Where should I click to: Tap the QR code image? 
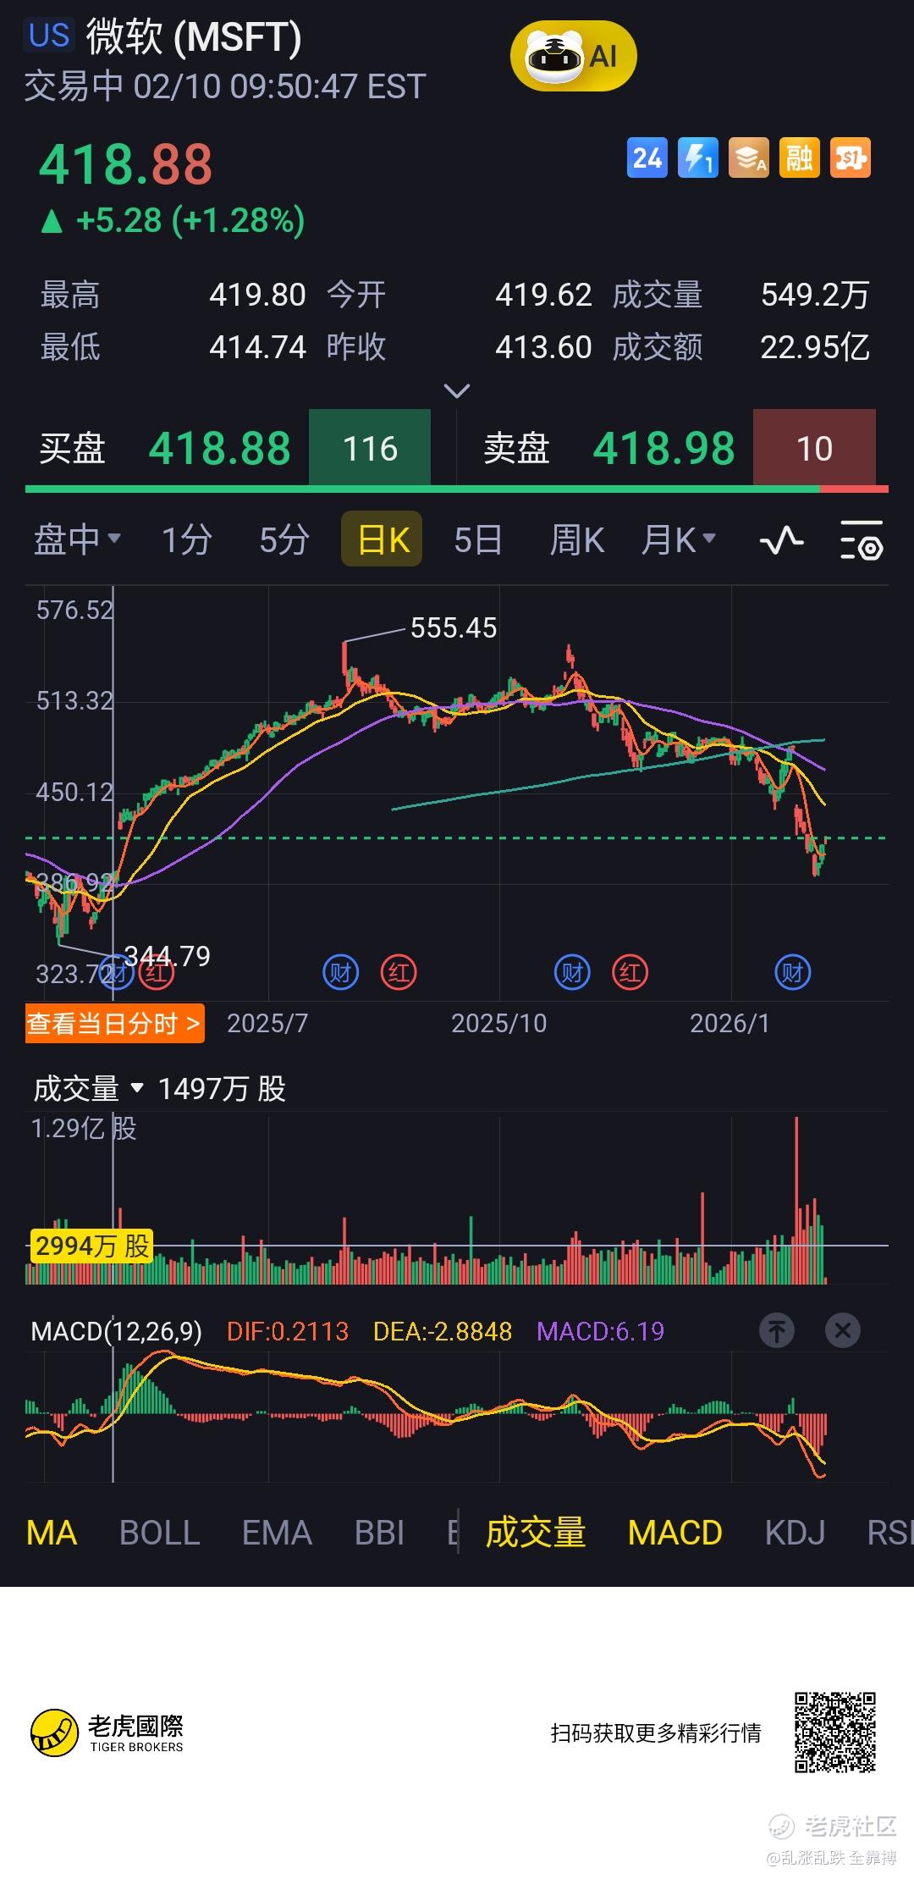tap(834, 1733)
